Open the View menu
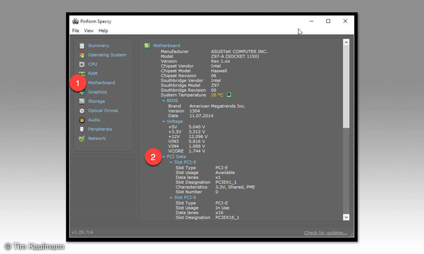Image resolution: width=424 pixels, height=254 pixels. 89,31
